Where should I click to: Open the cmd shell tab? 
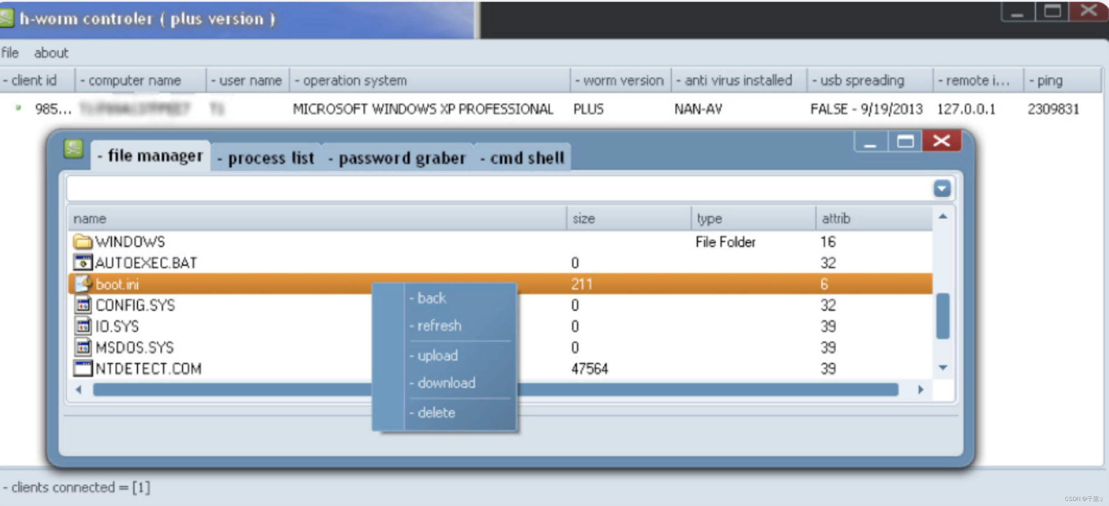(523, 158)
